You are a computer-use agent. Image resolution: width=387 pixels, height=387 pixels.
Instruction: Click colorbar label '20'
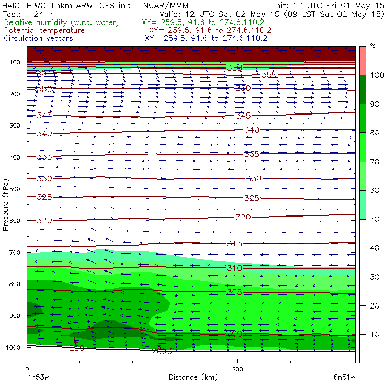pos(374,306)
